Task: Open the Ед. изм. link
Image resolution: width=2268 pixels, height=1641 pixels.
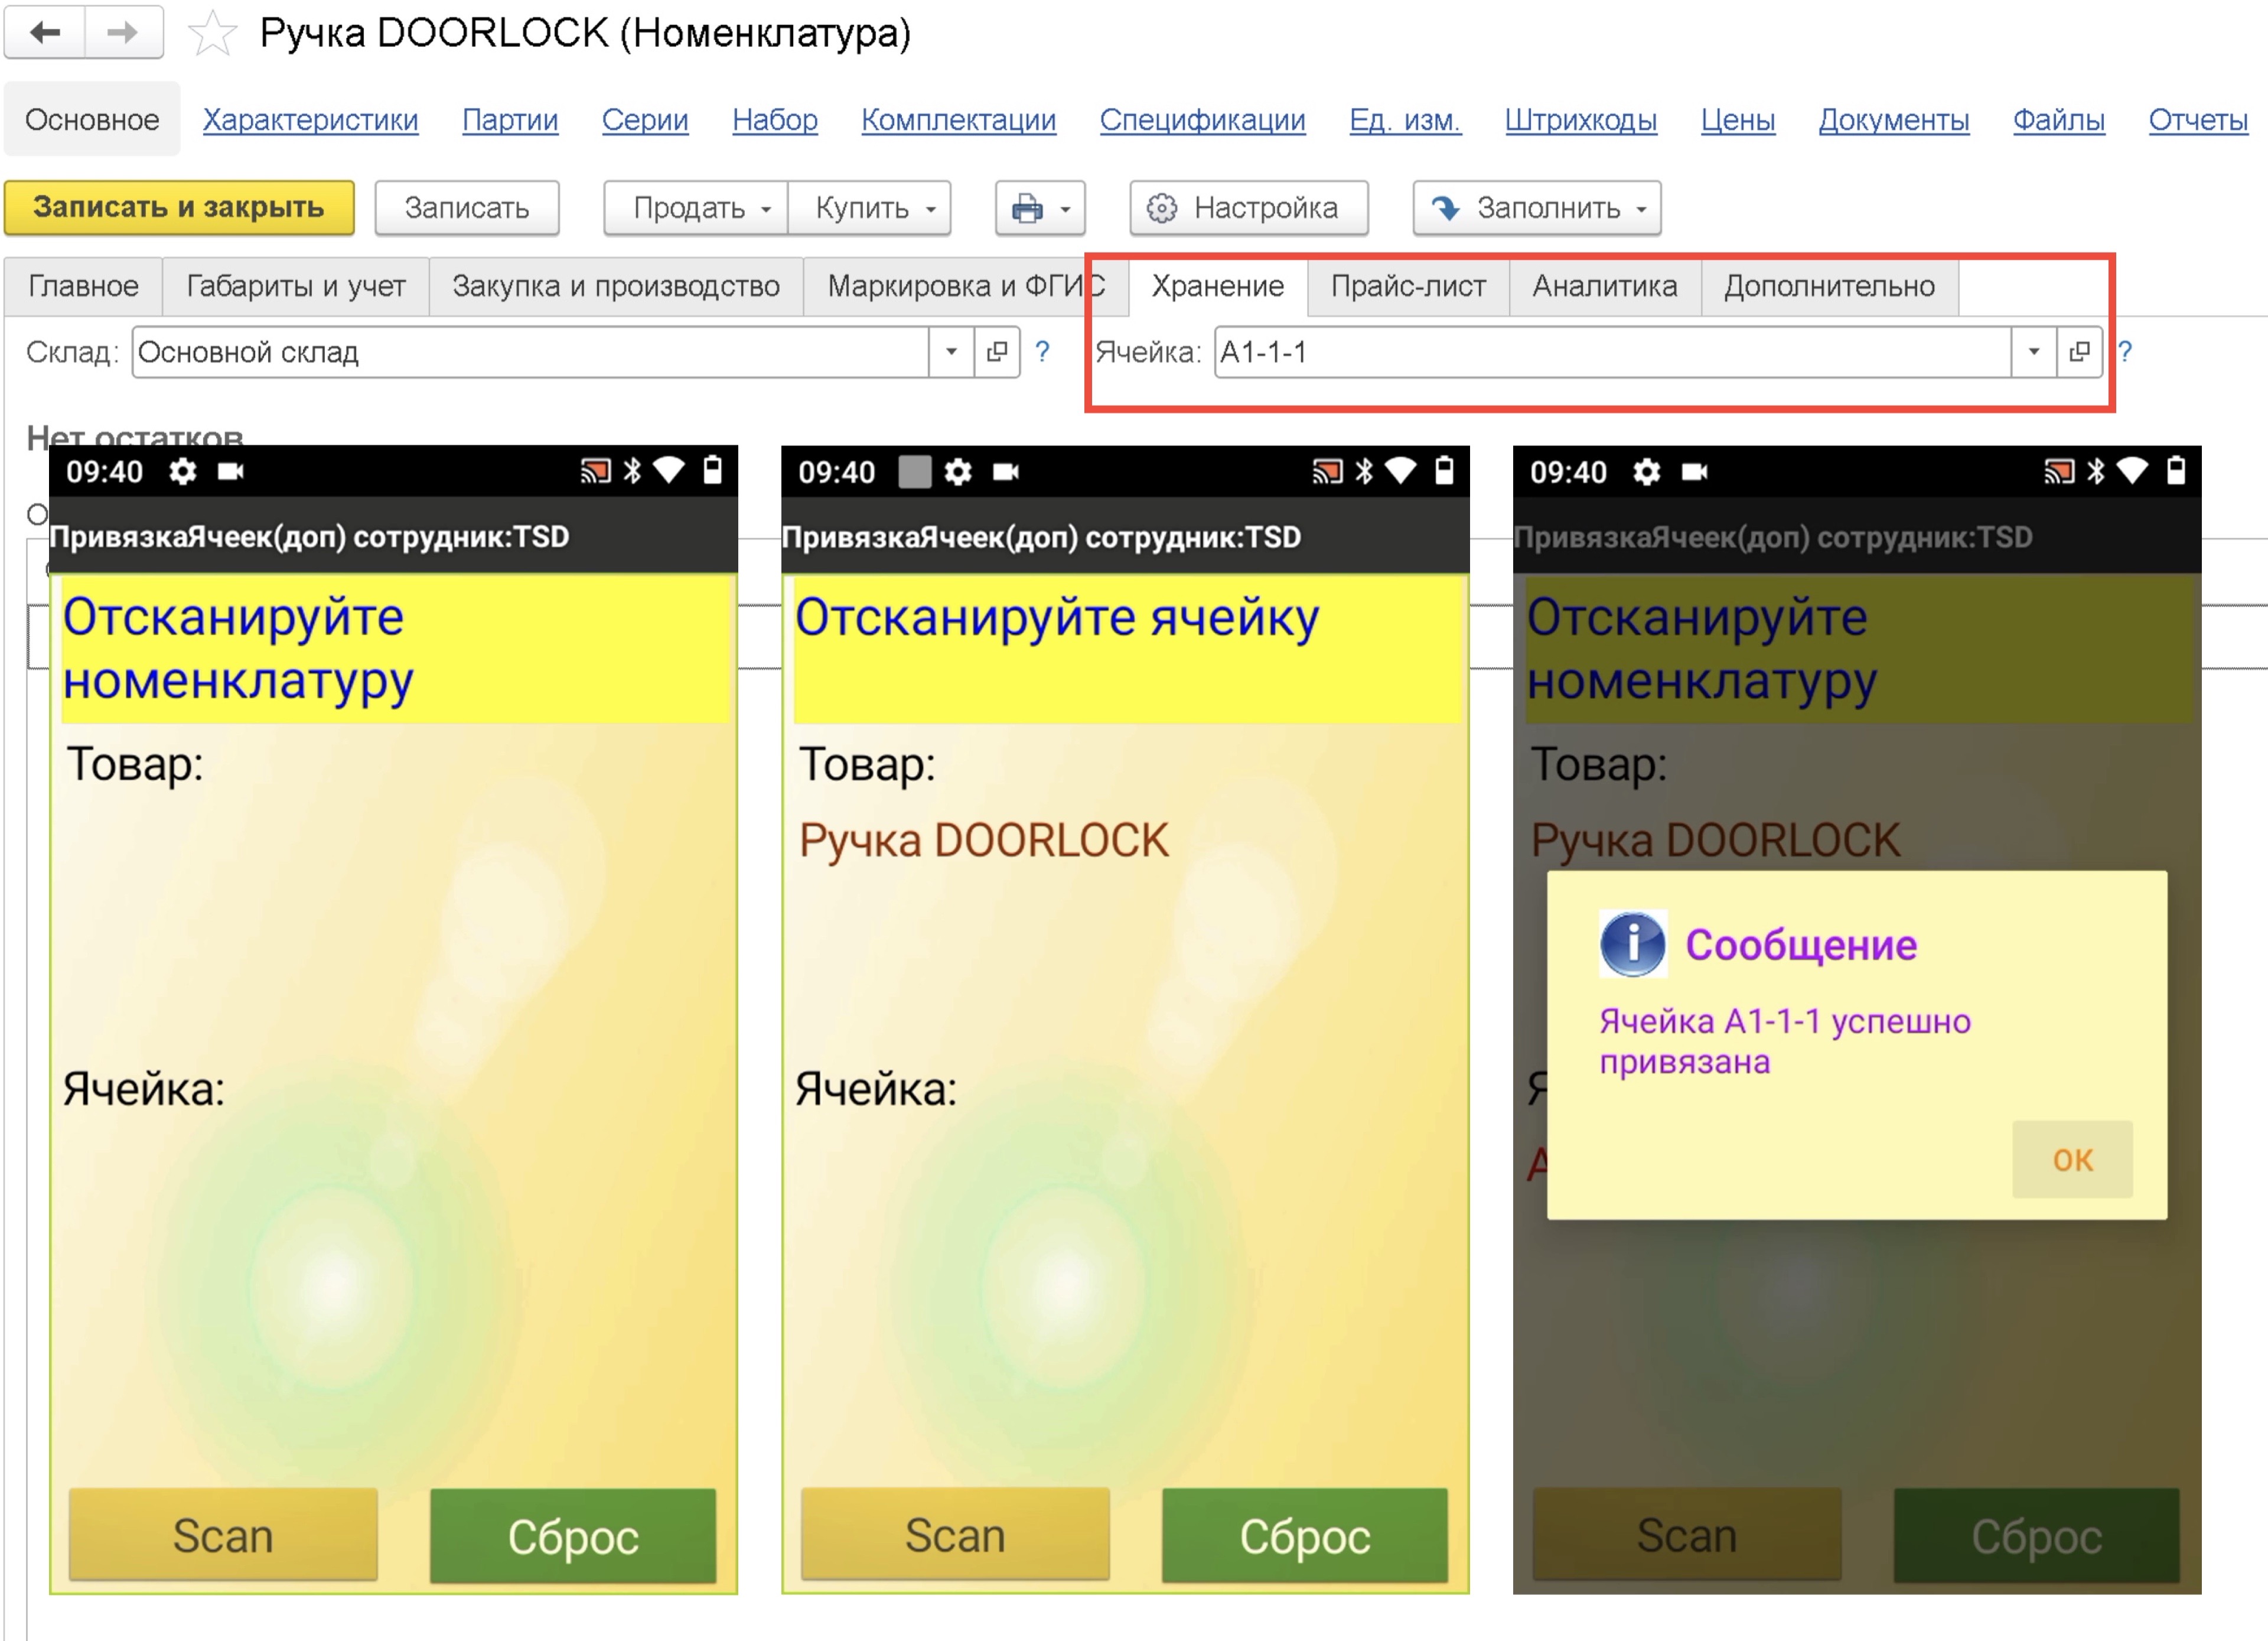Action: (x=1405, y=120)
